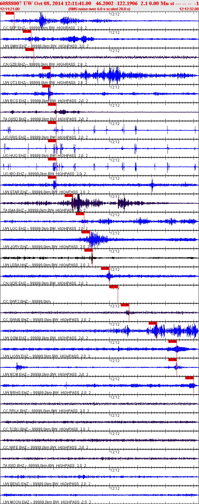
Task: Select the red pick flag on UW SMW trace
Action: click(27, 31)
